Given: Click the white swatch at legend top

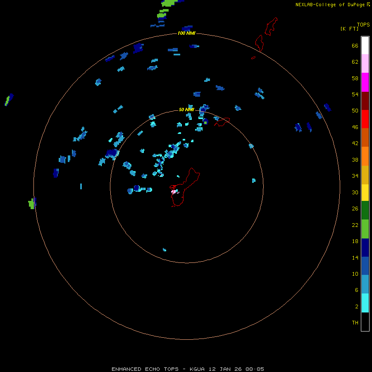Looking at the screenshot, I should tap(365, 45).
